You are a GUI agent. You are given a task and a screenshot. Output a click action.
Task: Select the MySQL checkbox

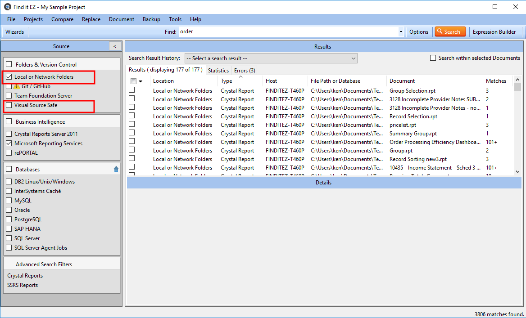point(9,201)
